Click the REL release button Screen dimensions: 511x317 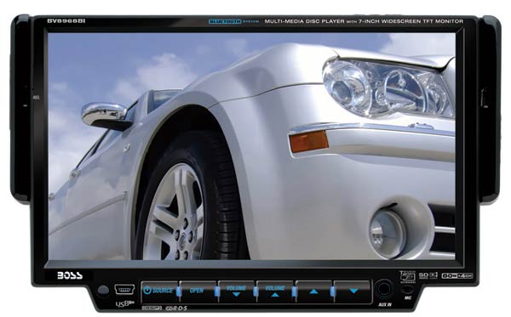[x=36, y=97]
